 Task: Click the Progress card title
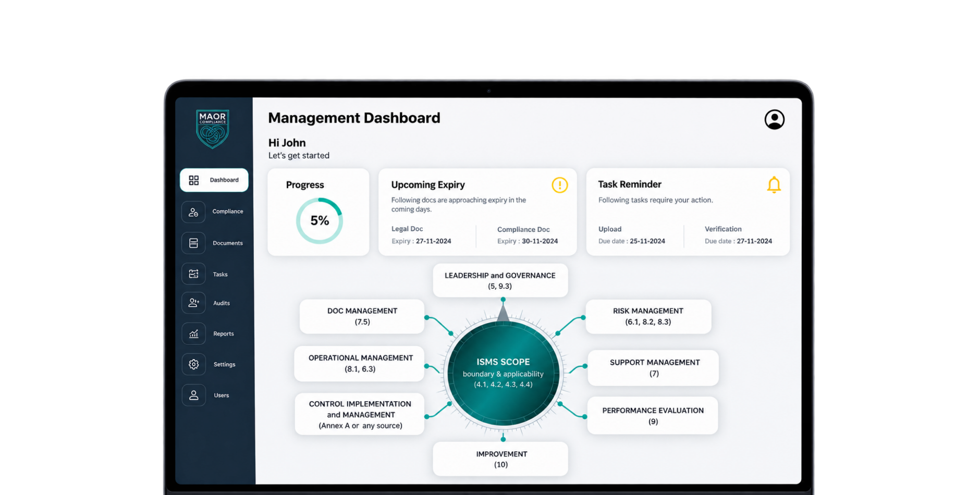coord(305,185)
